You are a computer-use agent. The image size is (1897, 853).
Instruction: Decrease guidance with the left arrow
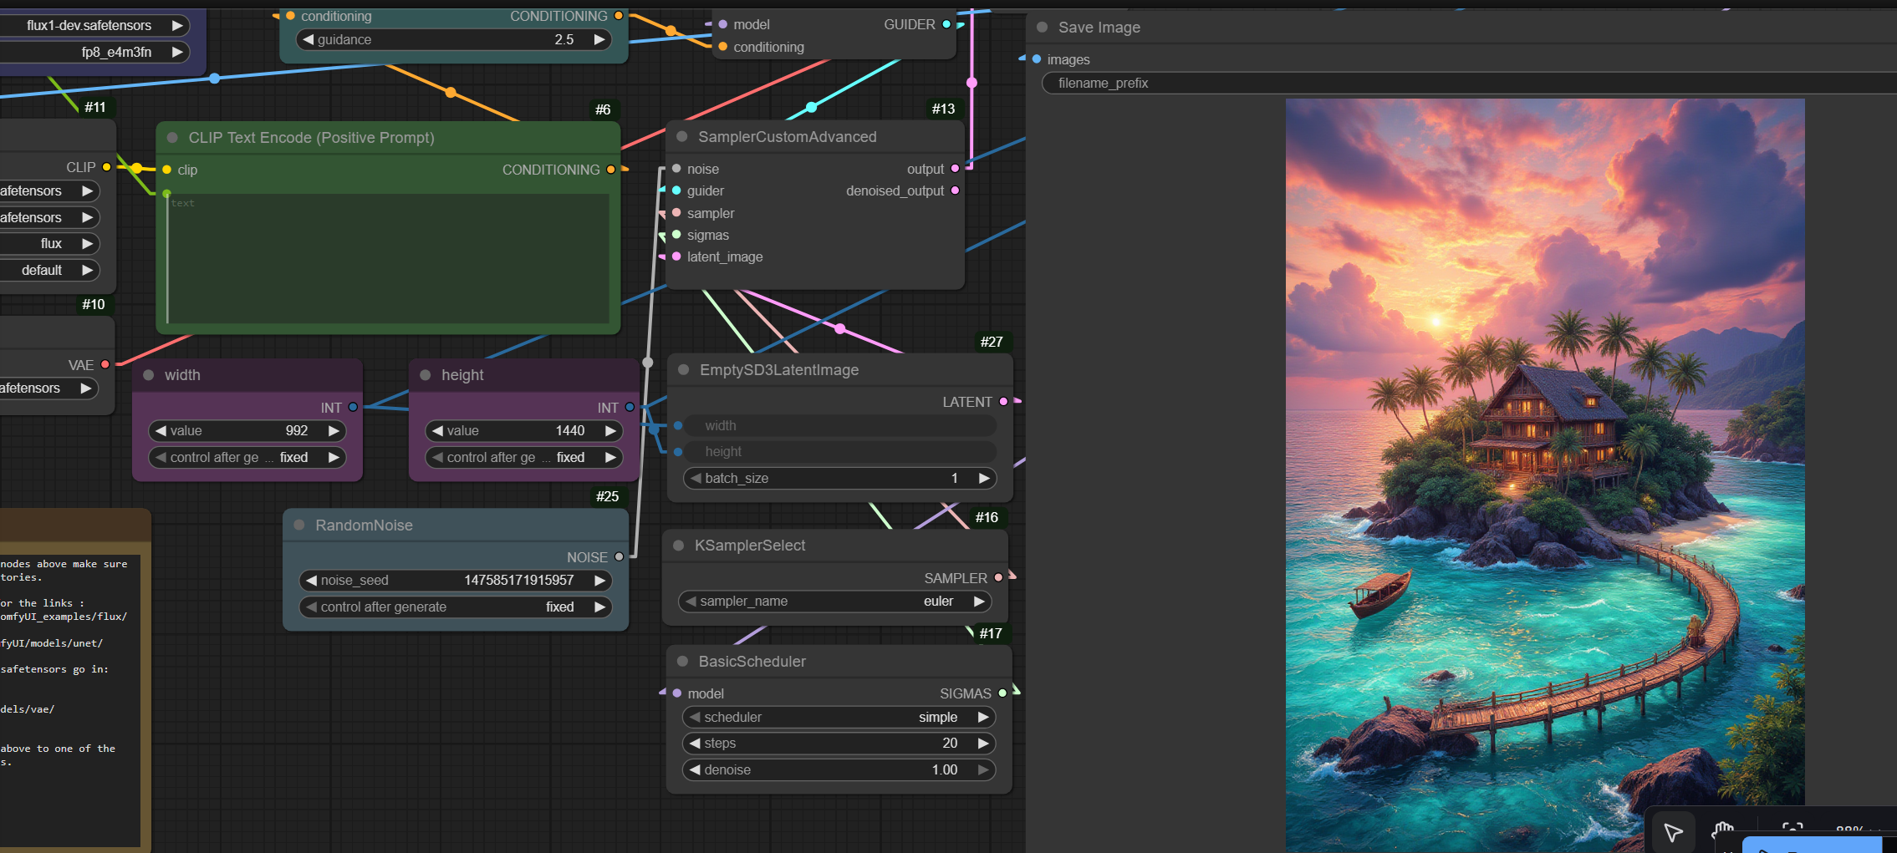308,39
